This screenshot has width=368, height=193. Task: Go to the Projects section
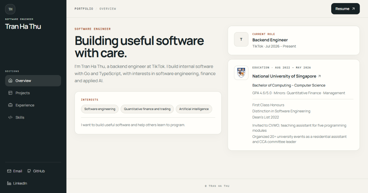point(33,93)
